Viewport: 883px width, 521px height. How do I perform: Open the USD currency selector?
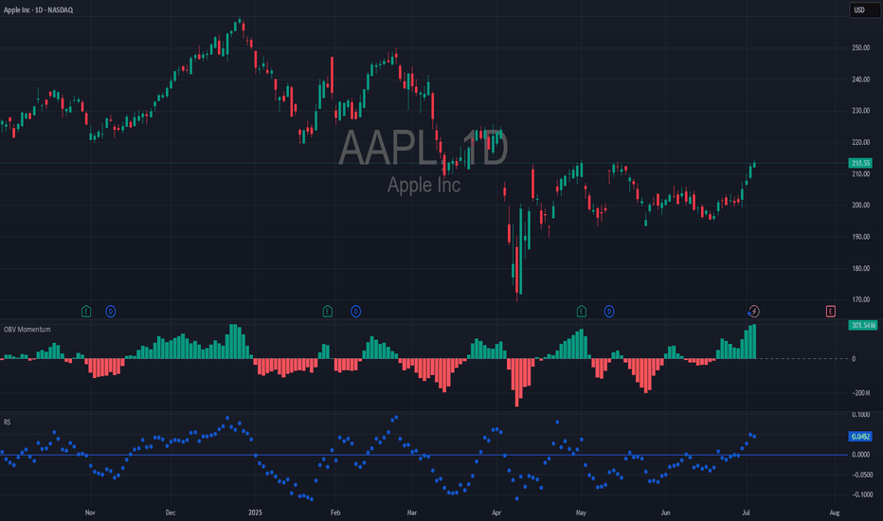865,10
